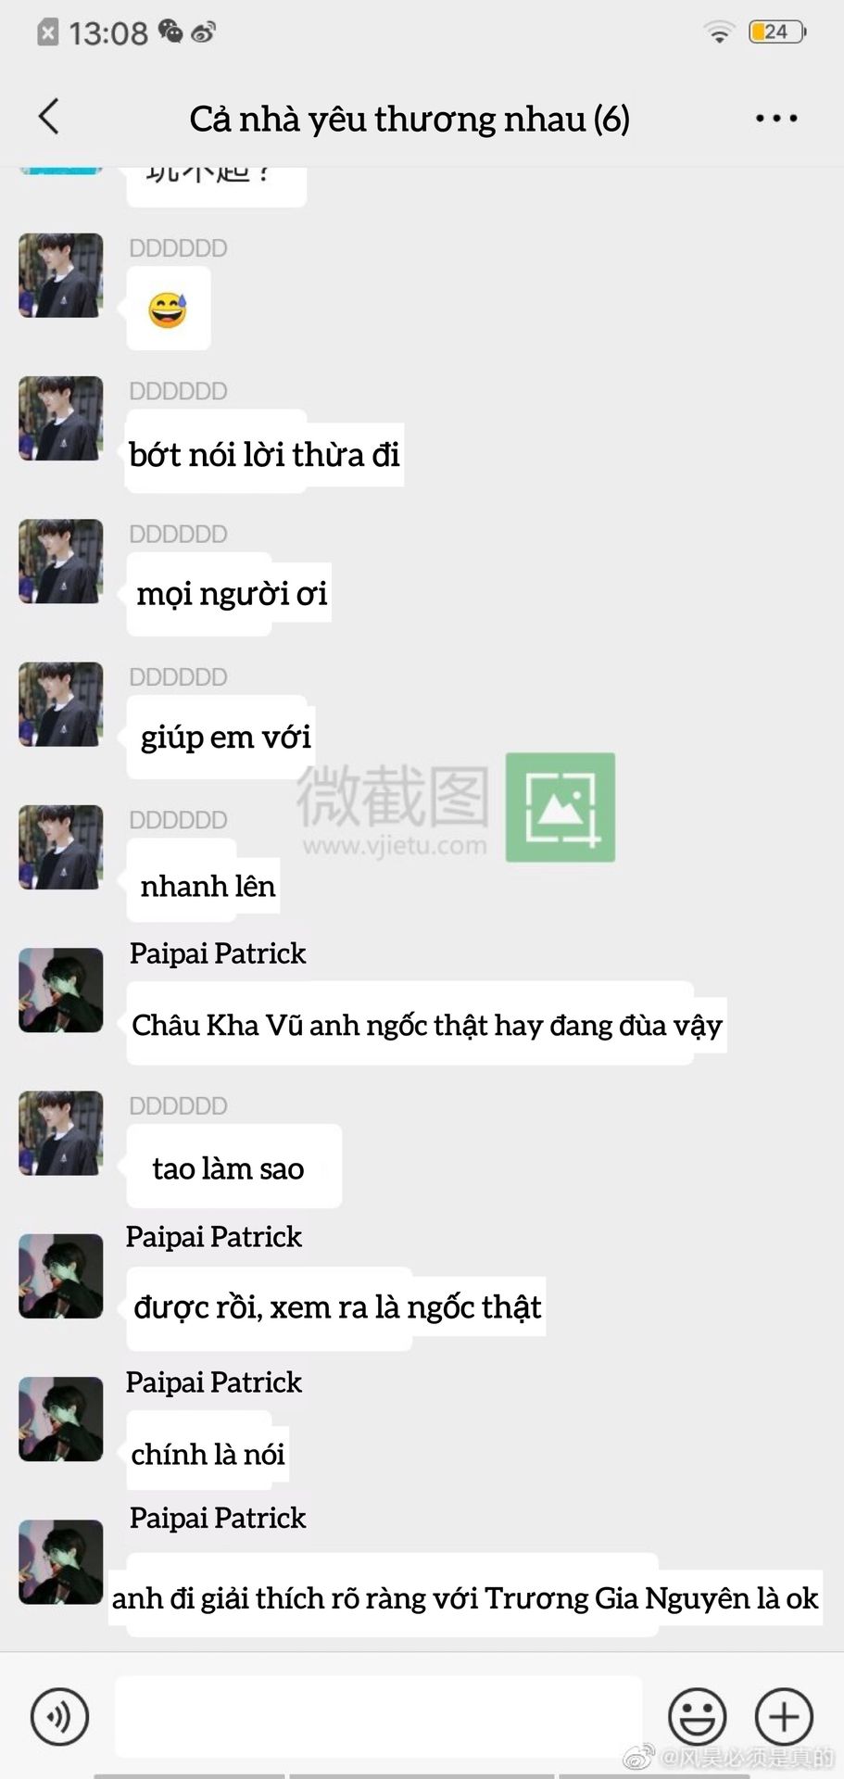Tap the message mentioning Trương Gia Nguyên
The height and width of the screenshot is (1779, 844).
pyautogui.click(x=466, y=1597)
